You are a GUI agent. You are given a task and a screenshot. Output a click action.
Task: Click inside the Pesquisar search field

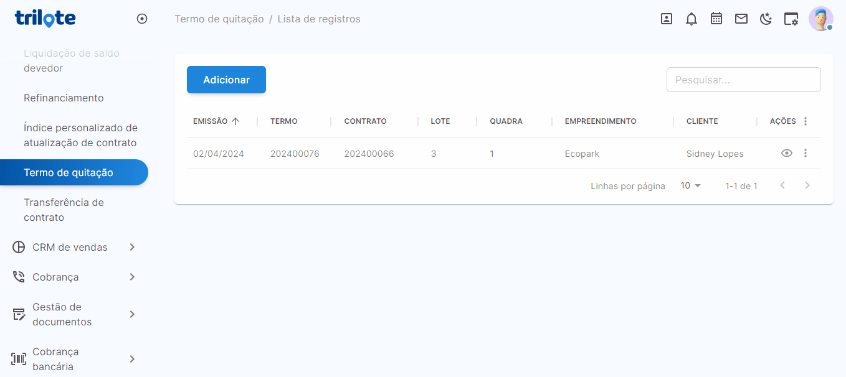coord(743,79)
